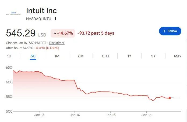
Task: Select the Max time range tab
Action: tap(178, 56)
